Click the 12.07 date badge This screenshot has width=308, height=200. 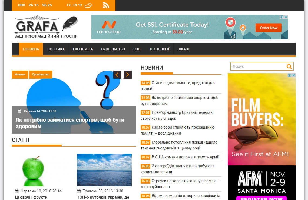(x=145, y=113)
